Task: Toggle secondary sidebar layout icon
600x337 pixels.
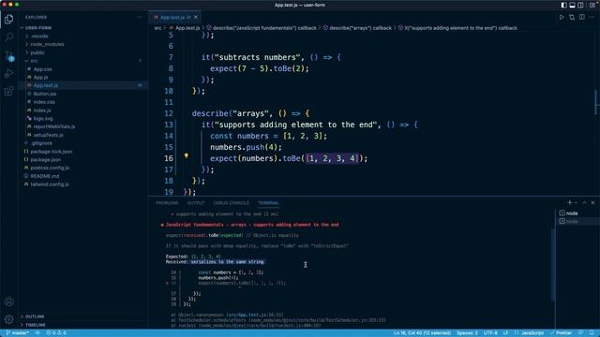Action: tap(580, 5)
